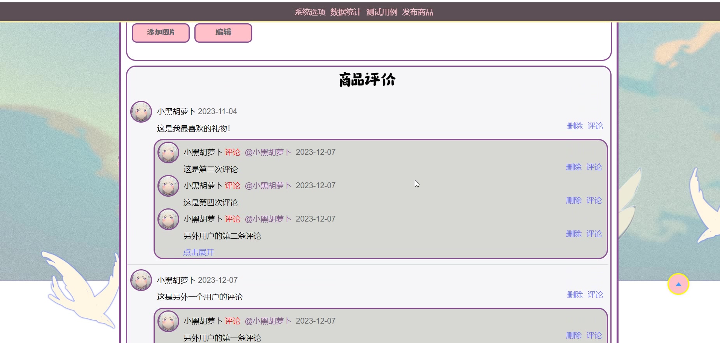Click 评论 next to '这是第四次评论'
Viewport: 720px width, 343px height.
[594, 200]
